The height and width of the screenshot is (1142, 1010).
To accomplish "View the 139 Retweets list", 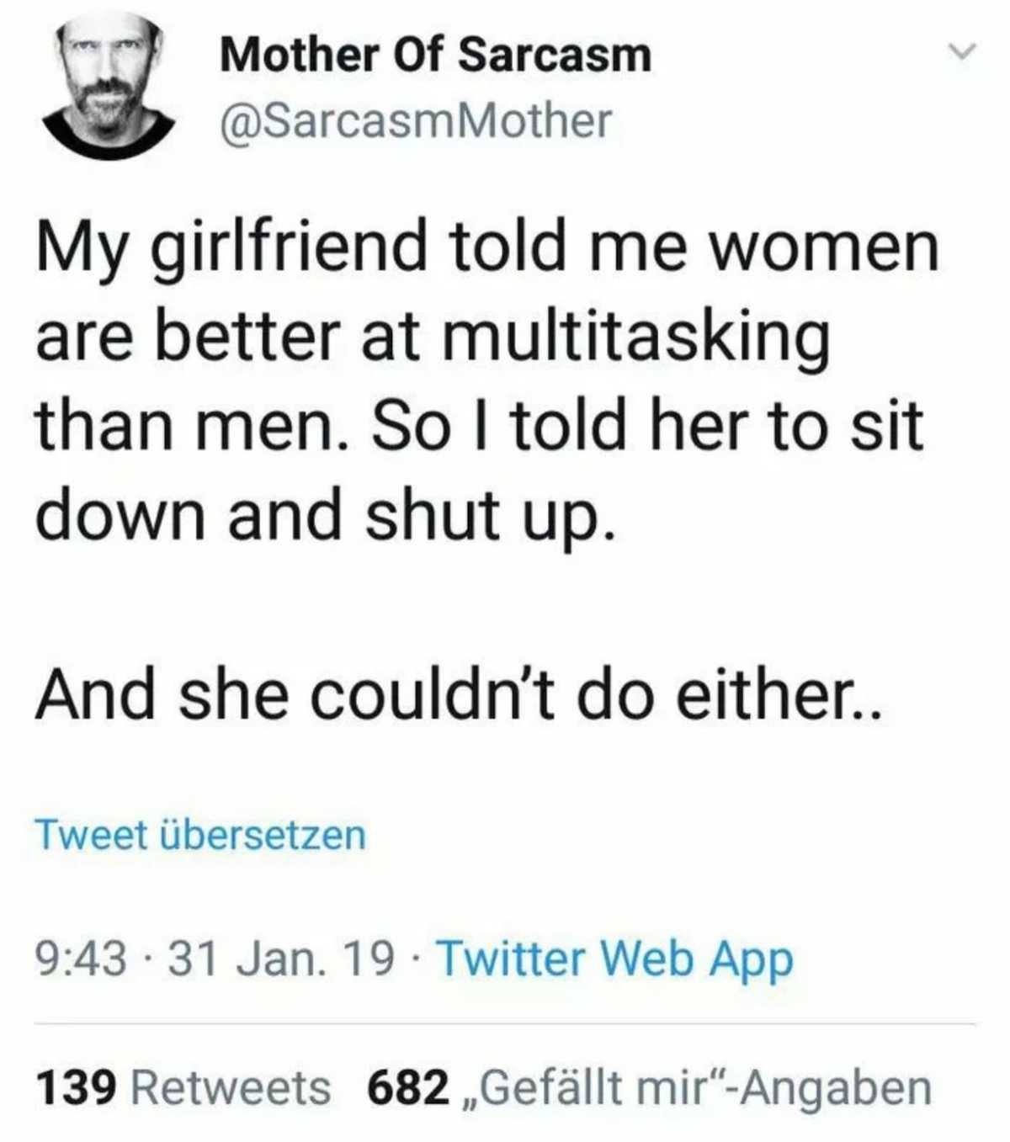I will coord(183,1087).
